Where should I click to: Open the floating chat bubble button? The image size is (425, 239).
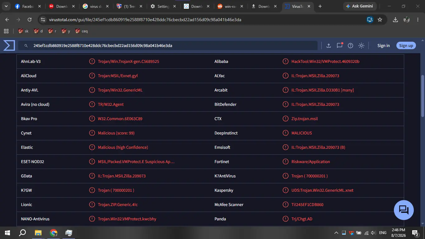(x=404, y=210)
